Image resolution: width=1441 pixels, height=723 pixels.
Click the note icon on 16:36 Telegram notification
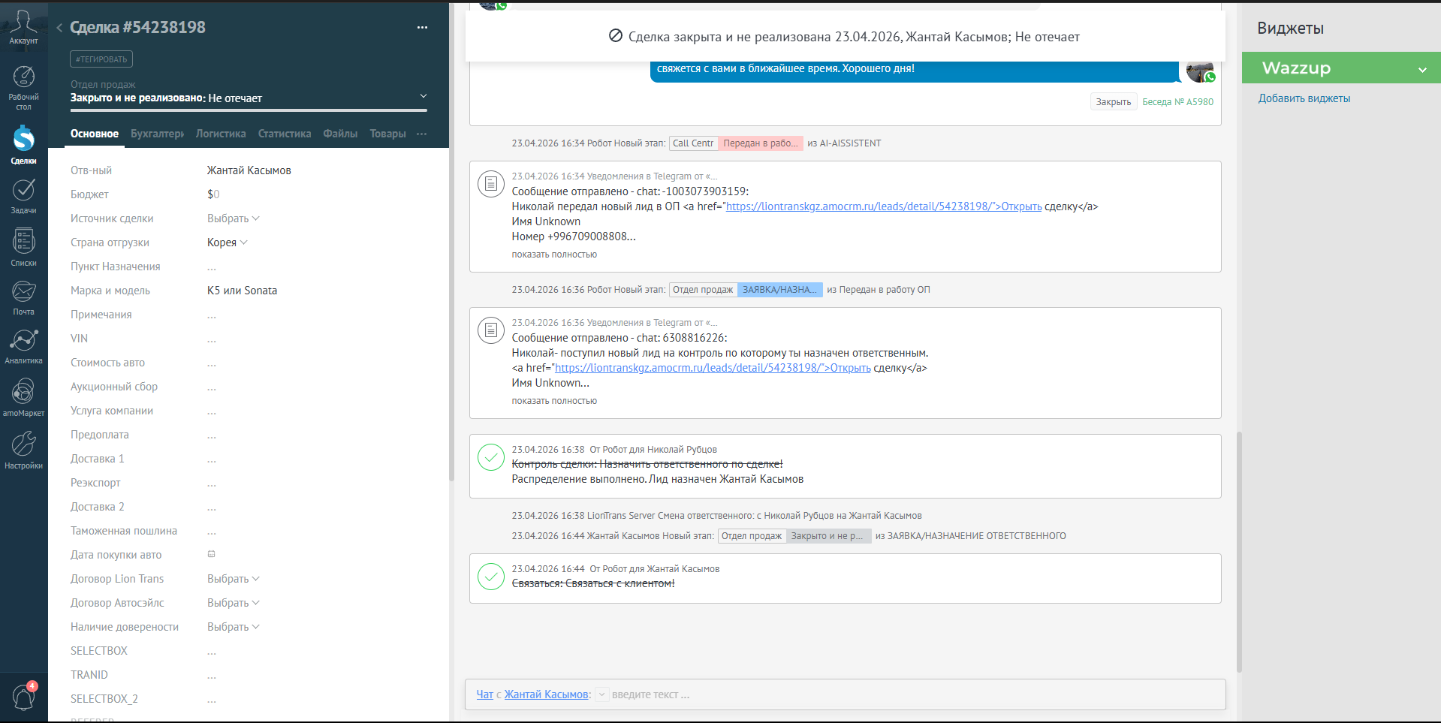tap(491, 330)
